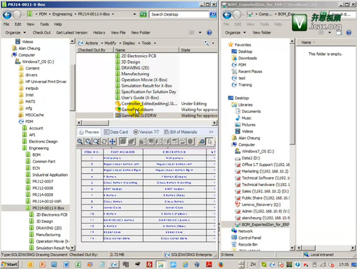
Task: Open the Tools menu in menu bar
Action: pyautogui.click(x=44, y=25)
